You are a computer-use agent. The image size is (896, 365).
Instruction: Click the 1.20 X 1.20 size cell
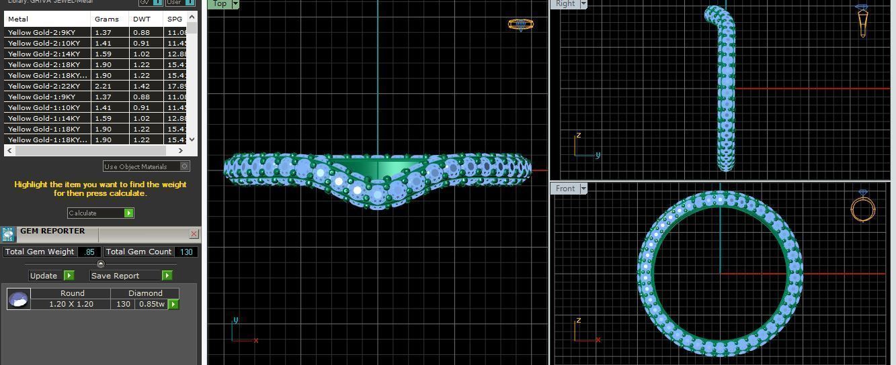[72, 304]
